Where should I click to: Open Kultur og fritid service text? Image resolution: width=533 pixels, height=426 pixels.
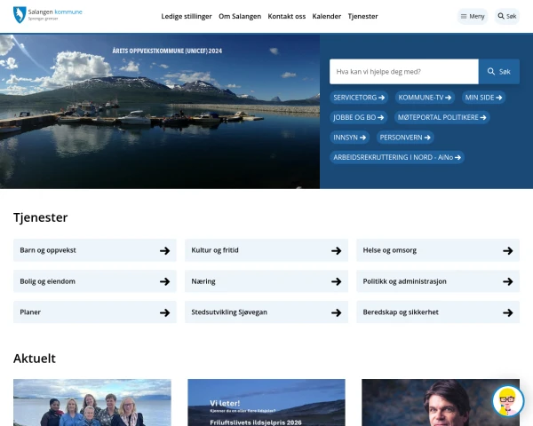pos(215,250)
